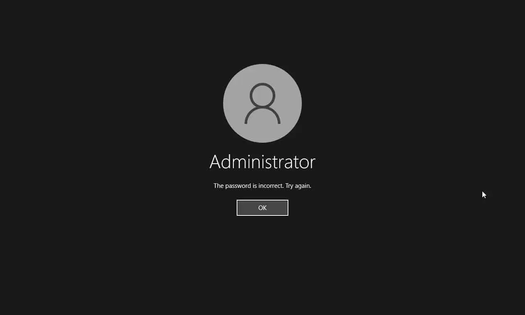Click the head of the user silhouette
Image resolution: width=525 pixels, height=315 pixels.
click(x=262, y=95)
